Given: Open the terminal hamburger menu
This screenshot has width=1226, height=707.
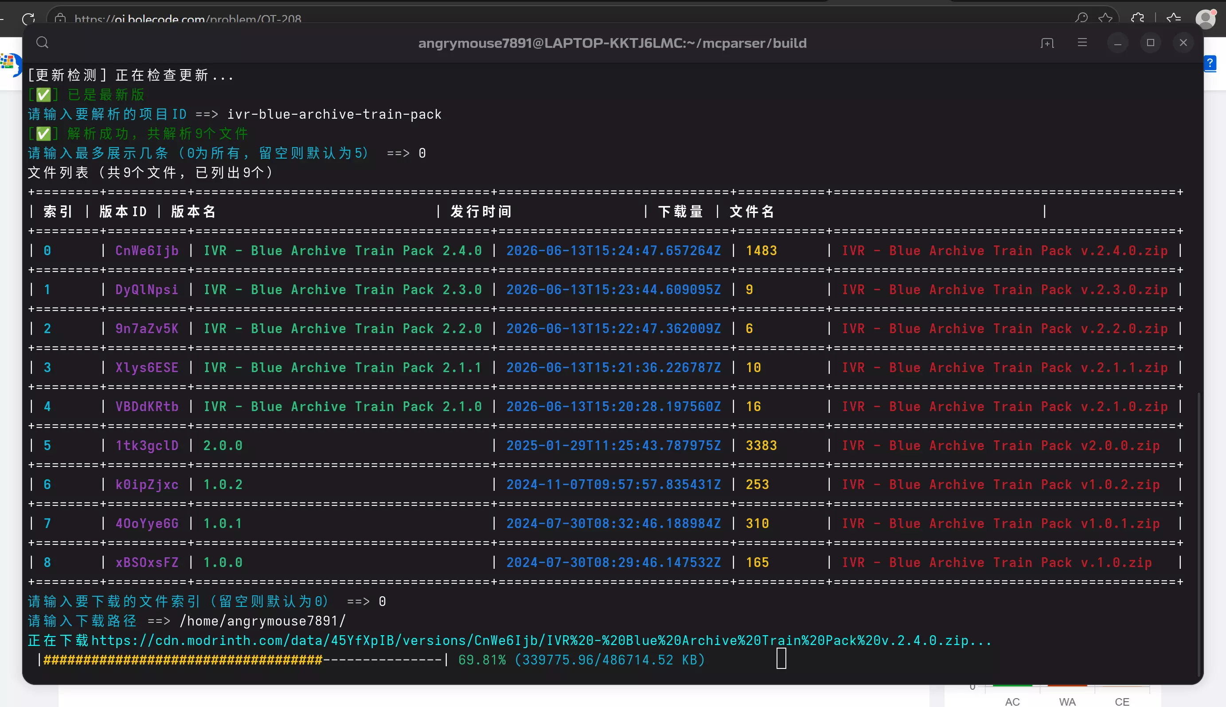Looking at the screenshot, I should [x=1082, y=43].
